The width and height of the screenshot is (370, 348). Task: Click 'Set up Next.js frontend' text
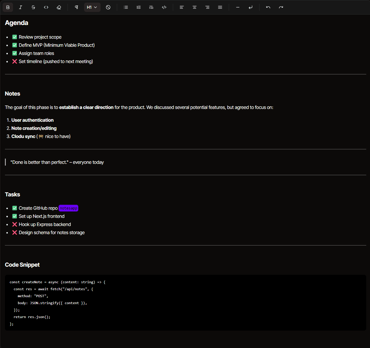tap(42, 216)
